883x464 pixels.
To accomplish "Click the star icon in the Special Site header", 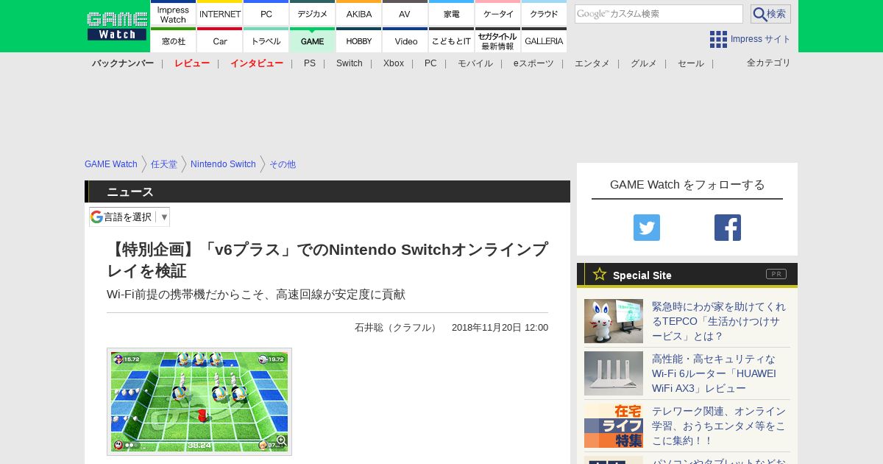I will [600, 274].
